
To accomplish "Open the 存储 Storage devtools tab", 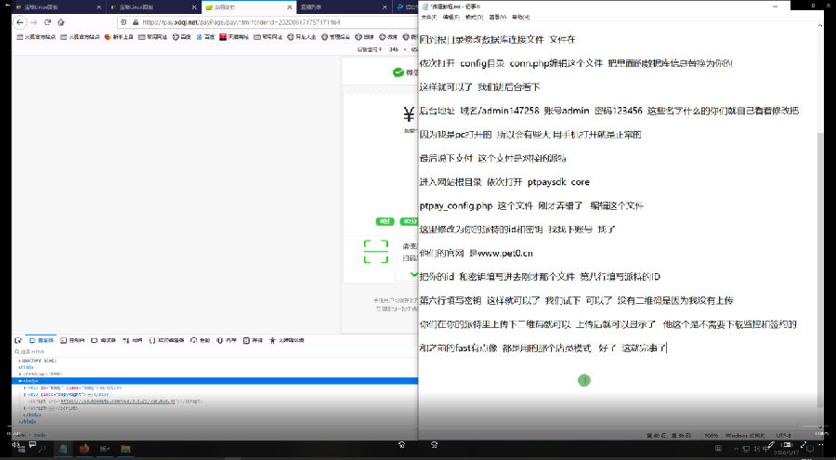I will tap(254, 340).
